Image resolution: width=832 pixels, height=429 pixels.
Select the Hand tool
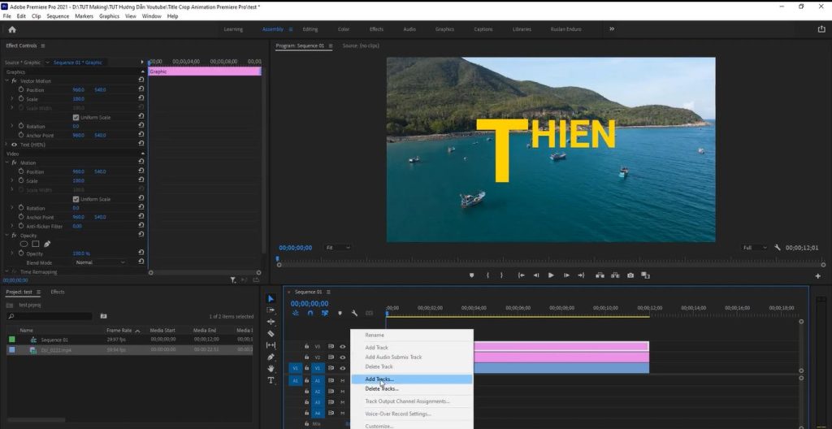[271, 369]
